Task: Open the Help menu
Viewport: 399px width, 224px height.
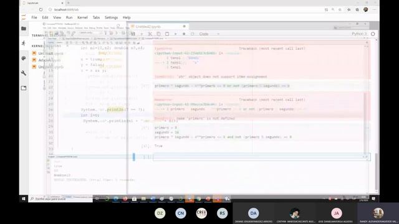Action: tap(127, 17)
